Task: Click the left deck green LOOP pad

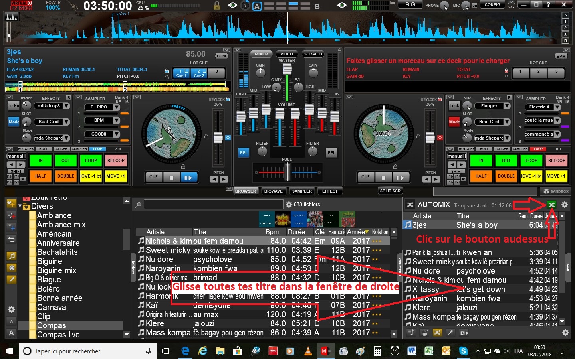Action: pos(91,160)
